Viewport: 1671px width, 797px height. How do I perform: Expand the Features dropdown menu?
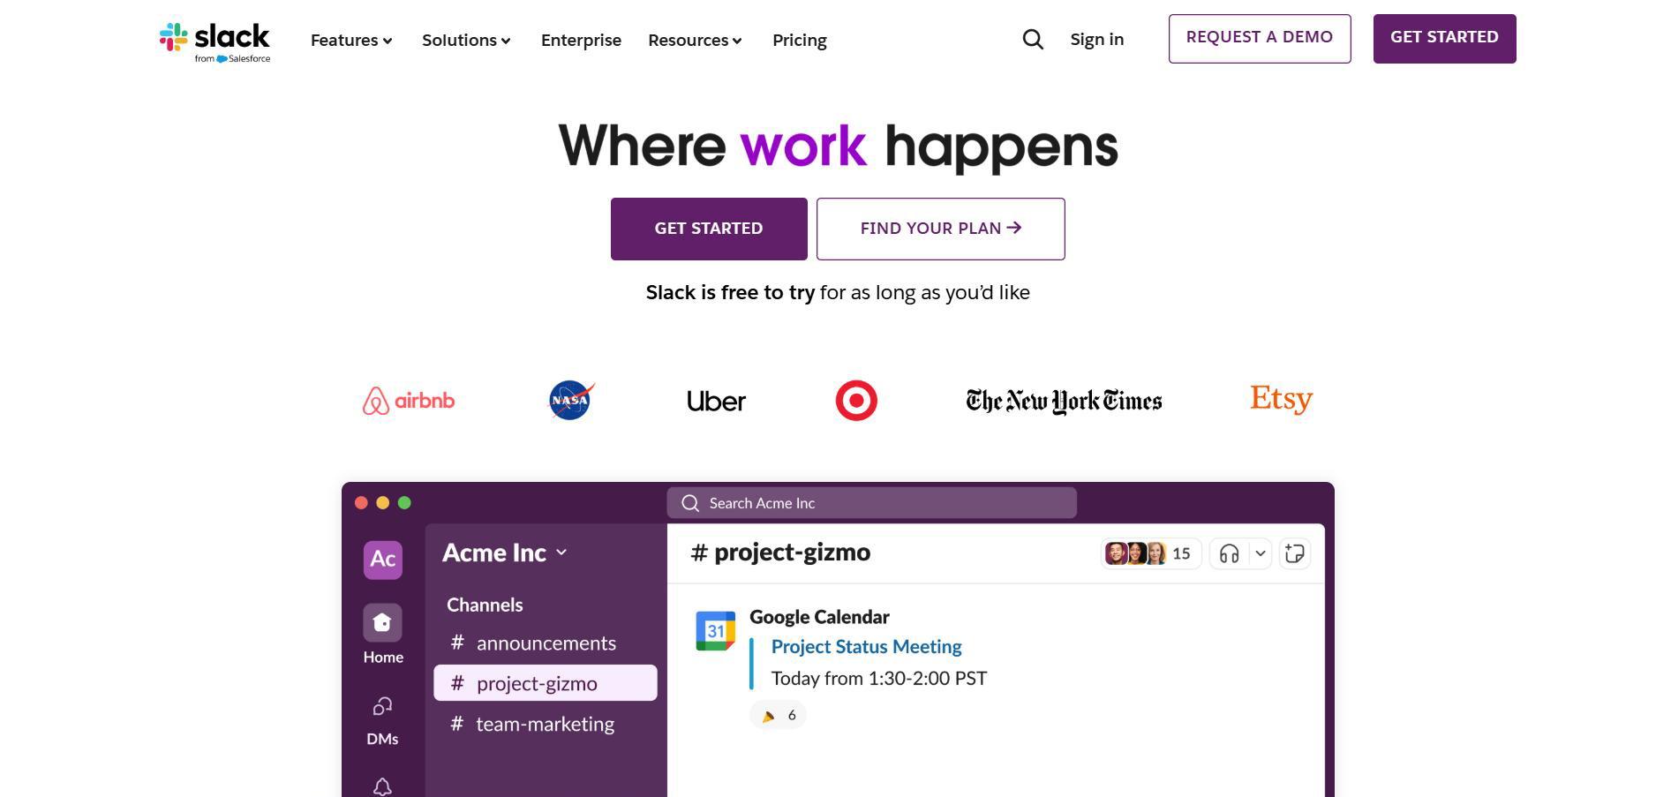point(351,41)
